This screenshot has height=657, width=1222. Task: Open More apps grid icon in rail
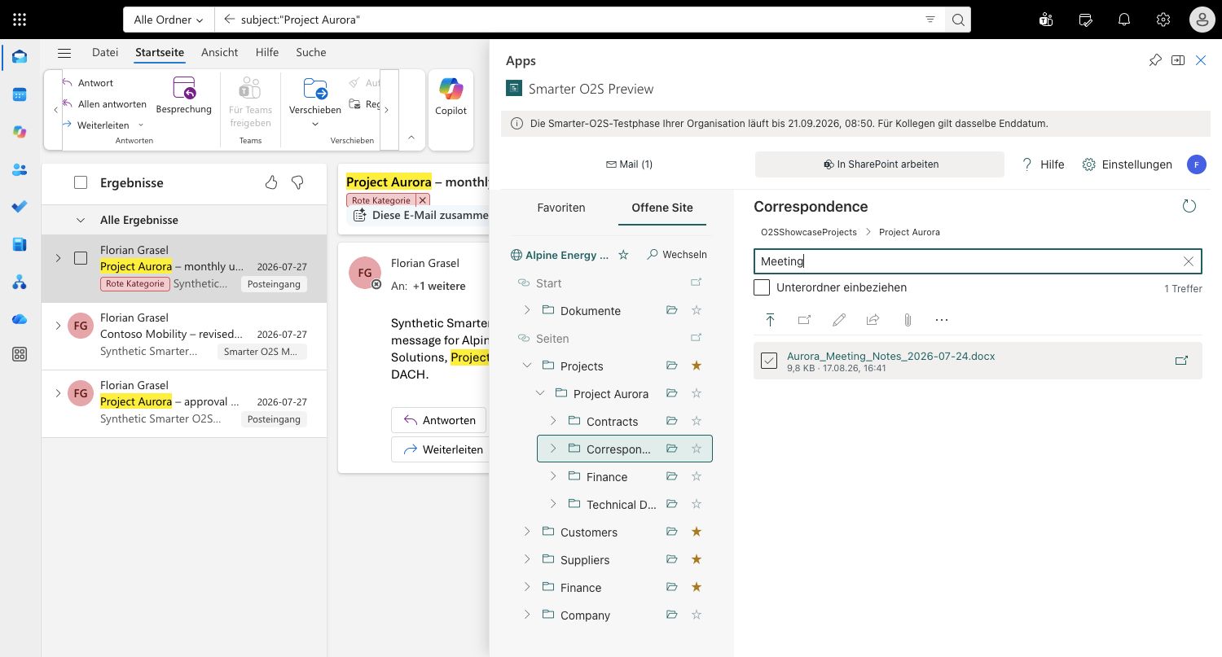20,354
